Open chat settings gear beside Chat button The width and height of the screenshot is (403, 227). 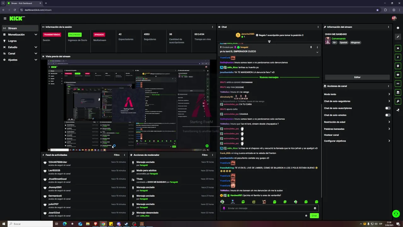(306, 216)
